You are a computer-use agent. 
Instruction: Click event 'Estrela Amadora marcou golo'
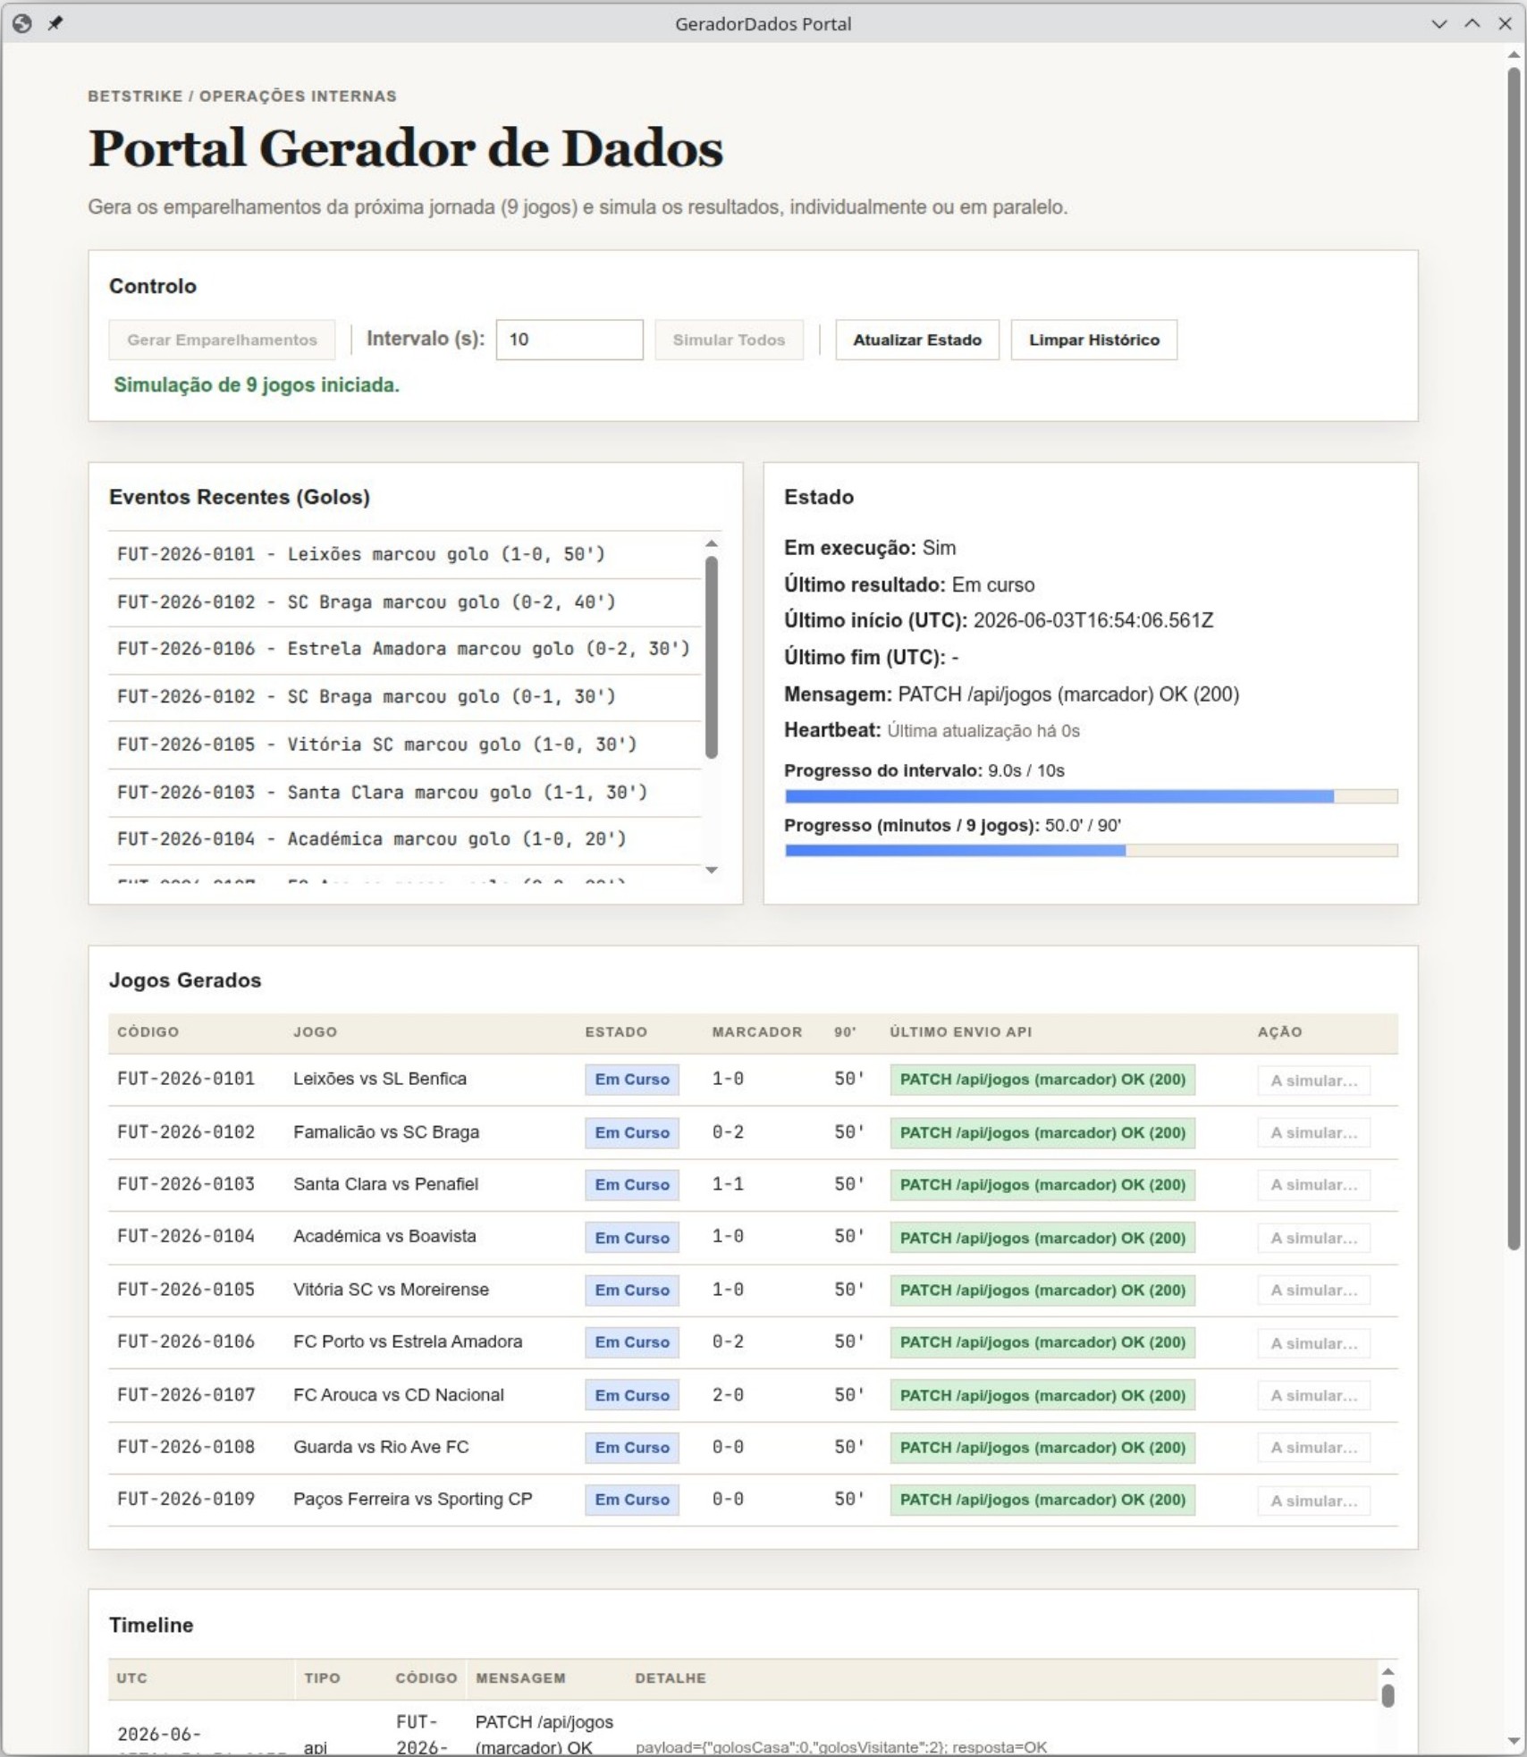pos(404,649)
